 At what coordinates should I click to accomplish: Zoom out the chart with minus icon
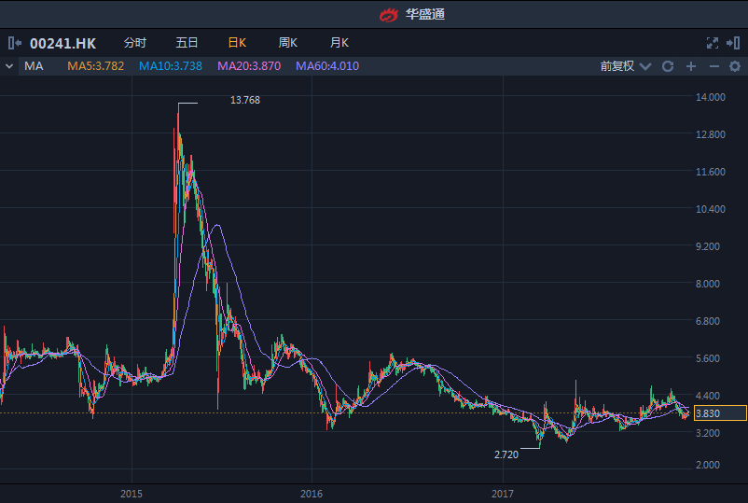click(713, 66)
